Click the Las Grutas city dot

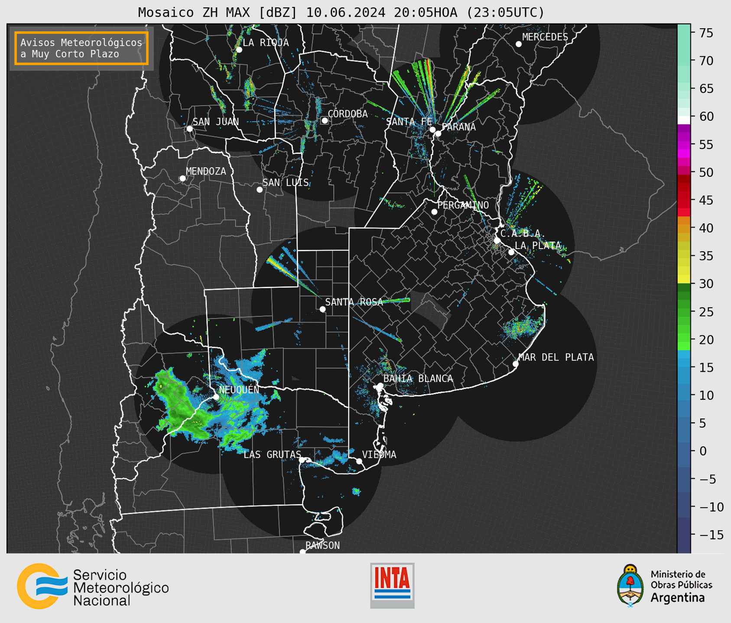pos(302,460)
